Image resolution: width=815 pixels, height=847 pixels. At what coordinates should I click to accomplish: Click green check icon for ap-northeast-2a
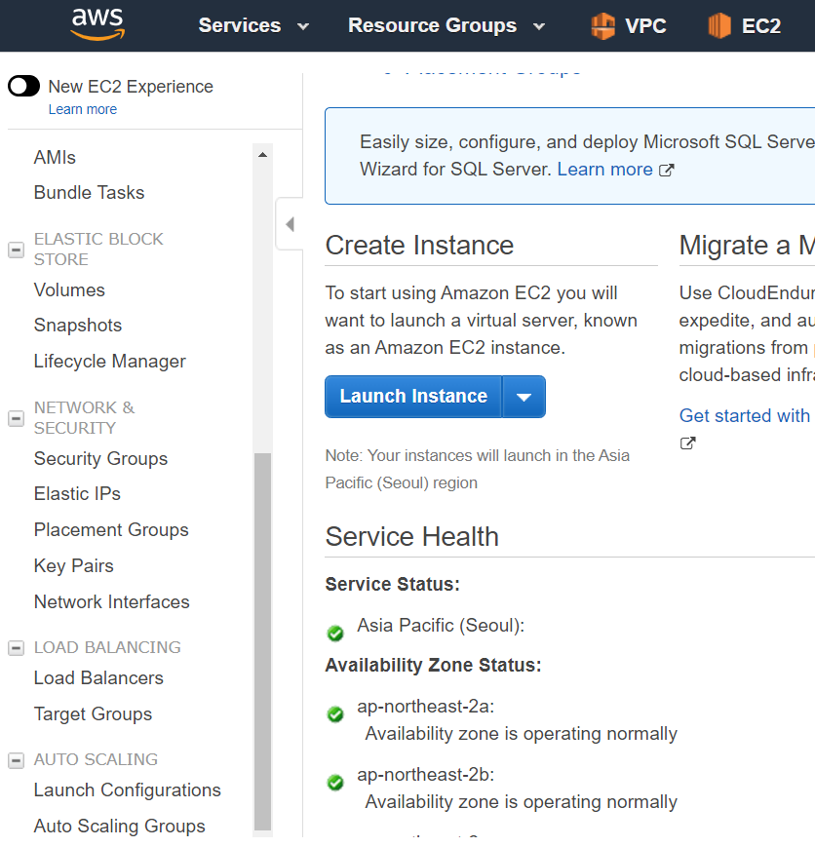click(x=335, y=714)
